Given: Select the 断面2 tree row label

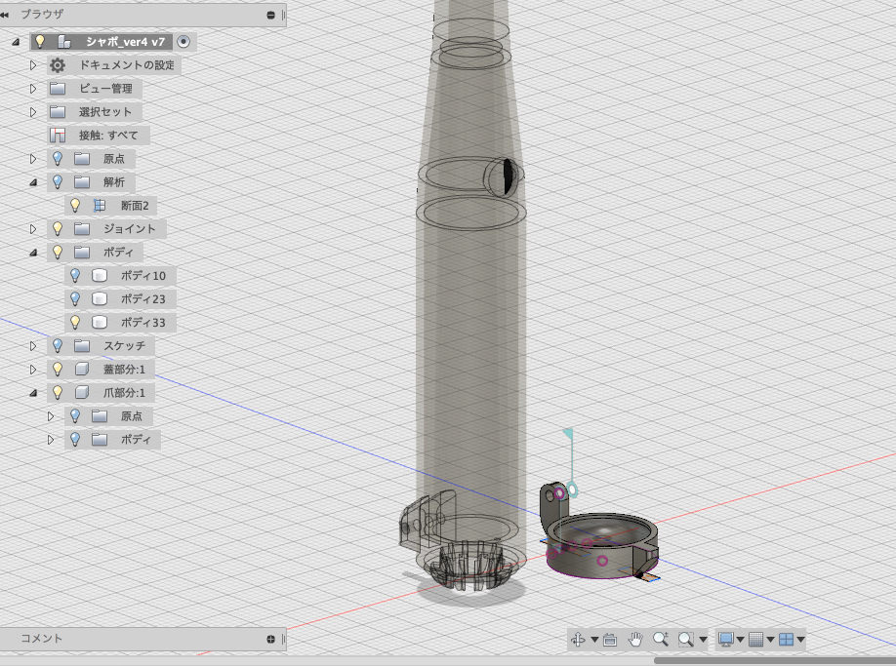Looking at the screenshot, I should (135, 206).
